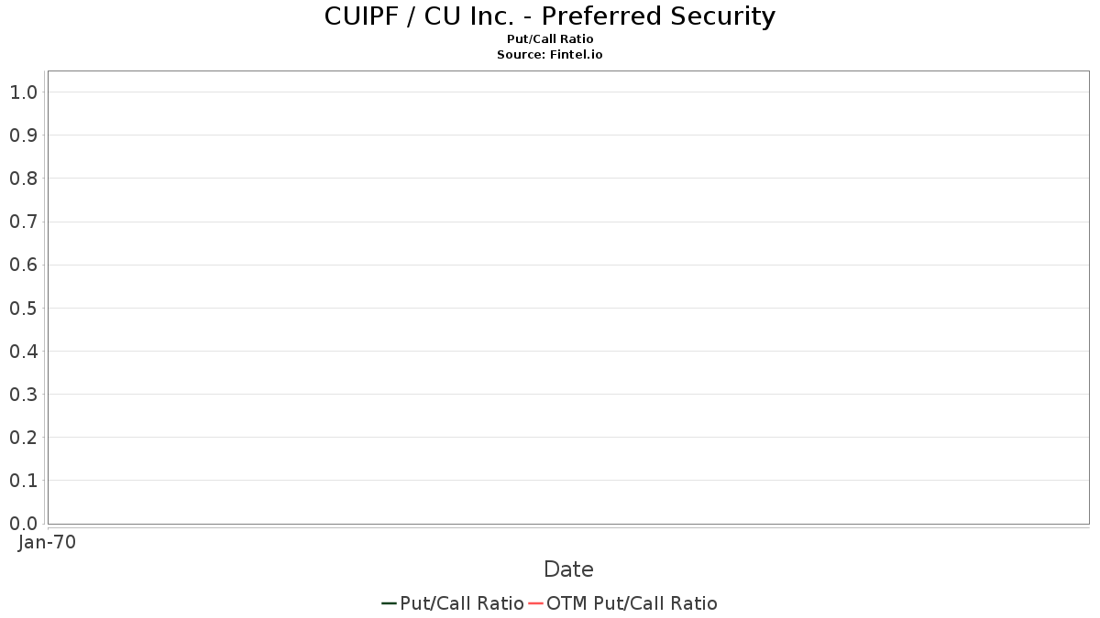Select the Jan-70 x-axis tick label
1100x618 pixels.
coord(47,542)
